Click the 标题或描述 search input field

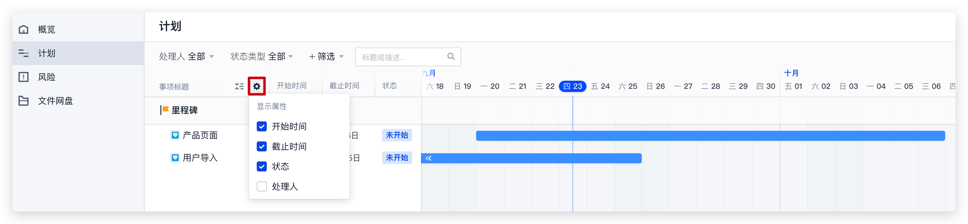pyautogui.click(x=408, y=57)
